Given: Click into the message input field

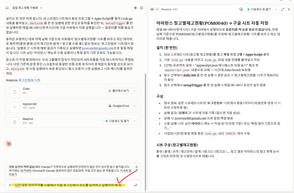Looking at the screenshot, I should (x=73, y=185).
